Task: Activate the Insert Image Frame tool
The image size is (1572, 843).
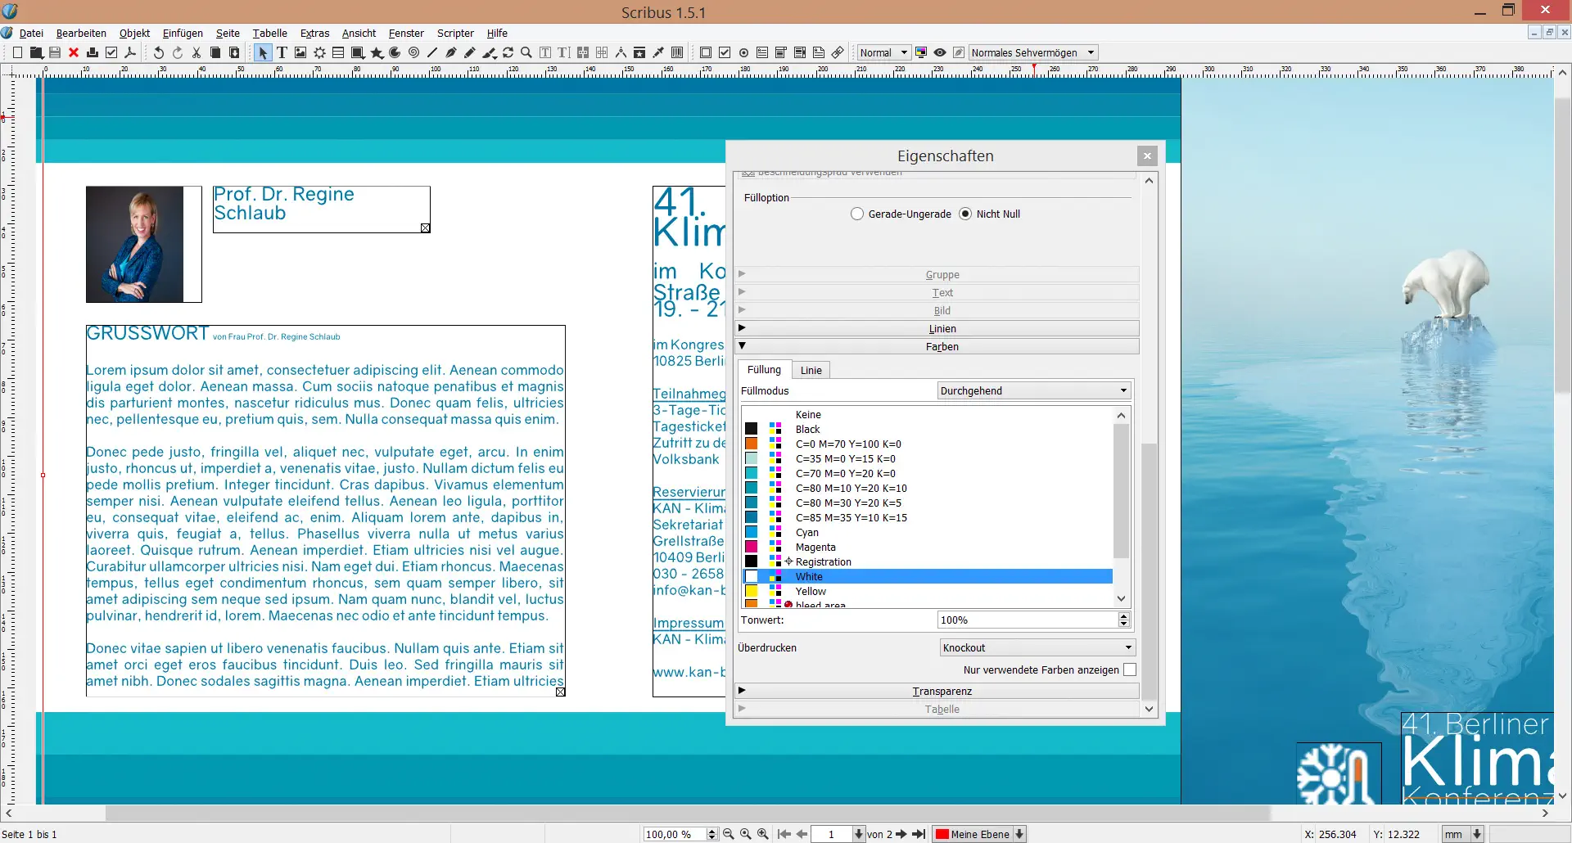Action: point(300,52)
